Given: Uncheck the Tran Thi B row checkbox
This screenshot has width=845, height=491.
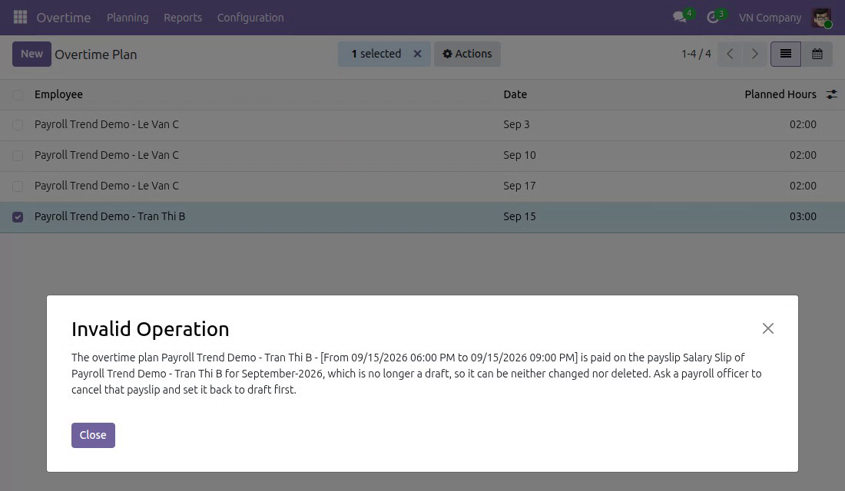Looking at the screenshot, I should (x=18, y=217).
